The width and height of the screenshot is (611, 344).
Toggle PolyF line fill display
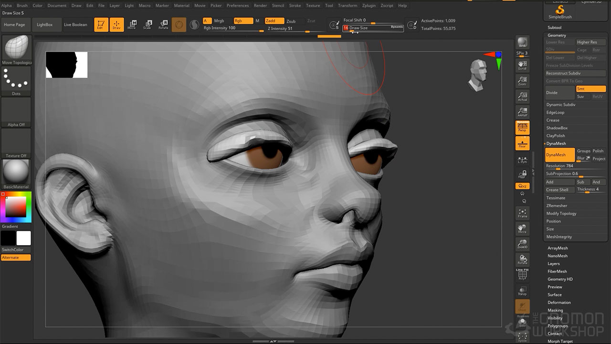coord(522,275)
